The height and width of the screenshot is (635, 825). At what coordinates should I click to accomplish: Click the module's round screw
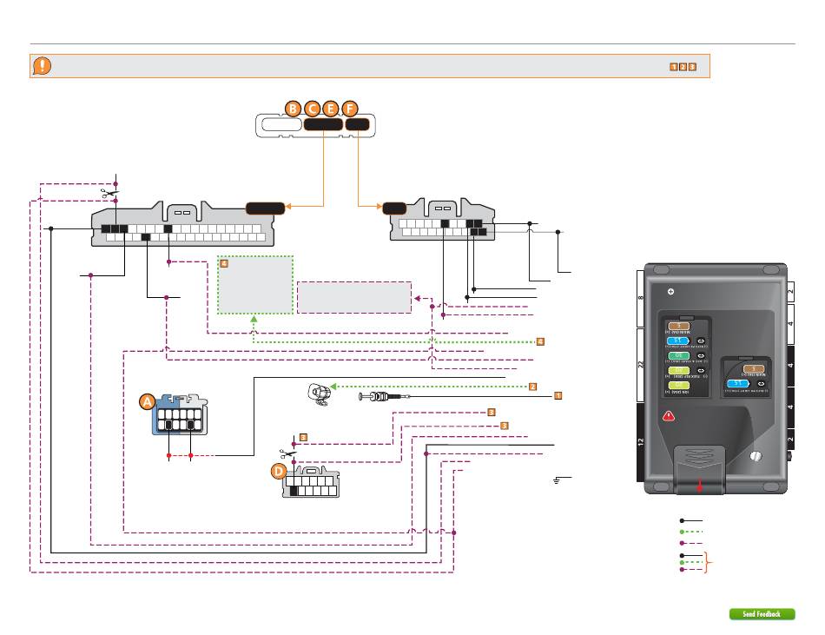tap(756, 457)
